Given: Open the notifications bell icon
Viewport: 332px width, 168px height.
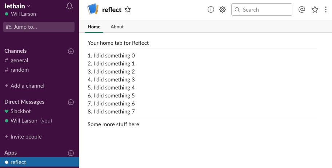Looking at the screenshot, I should pyautogui.click(x=69, y=6).
